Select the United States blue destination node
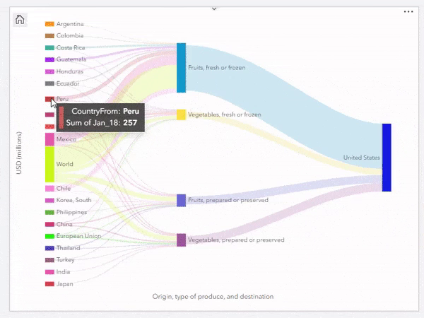 387,158
